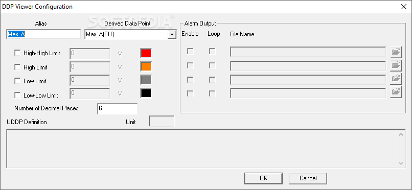Enable the Low-Low Limit checkbox

pyautogui.click(x=17, y=96)
